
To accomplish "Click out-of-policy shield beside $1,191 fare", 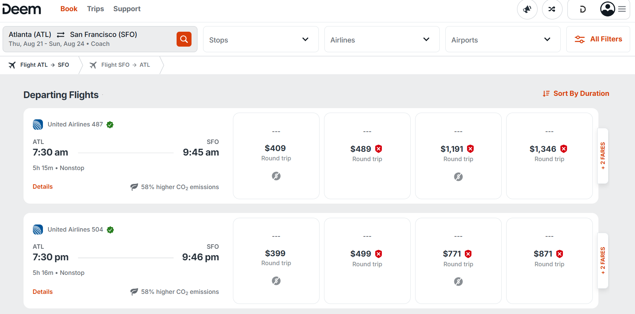I will [x=470, y=149].
